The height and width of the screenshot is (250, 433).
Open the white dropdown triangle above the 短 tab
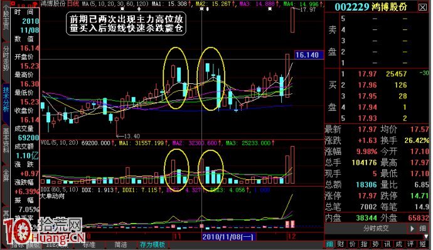426,236
